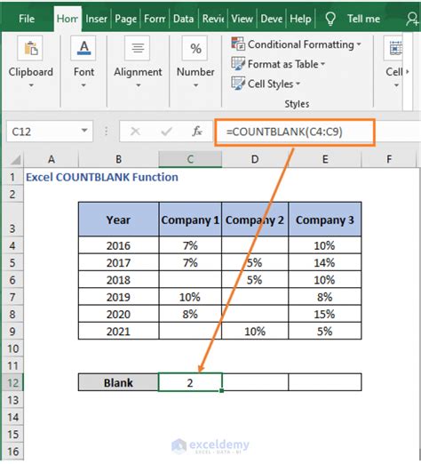This screenshot has height=464, width=421.
Task: Select column C header
Action: click(190, 159)
